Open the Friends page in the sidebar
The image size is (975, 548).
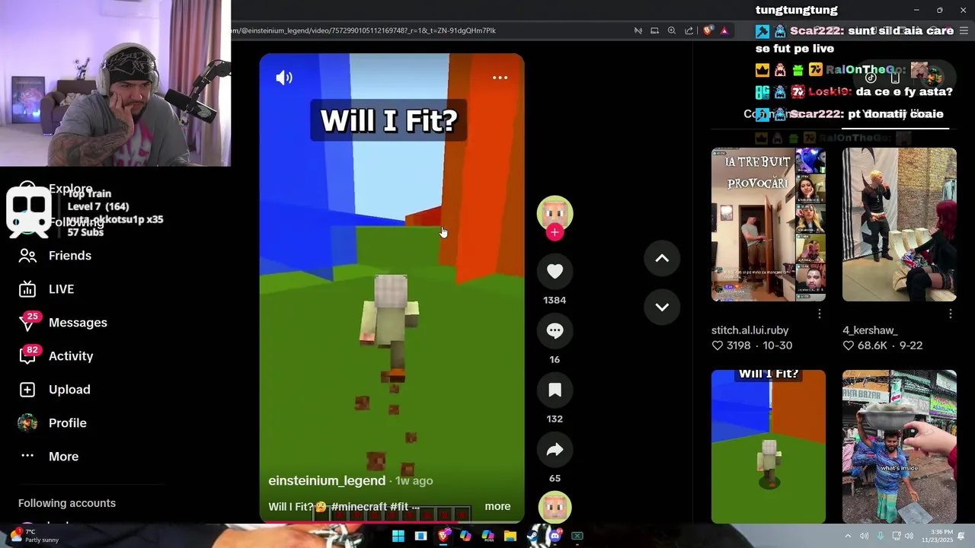click(x=70, y=256)
